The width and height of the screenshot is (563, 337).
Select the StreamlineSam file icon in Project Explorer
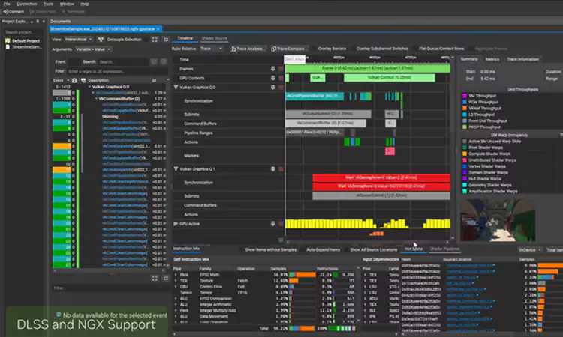(x=8, y=47)
